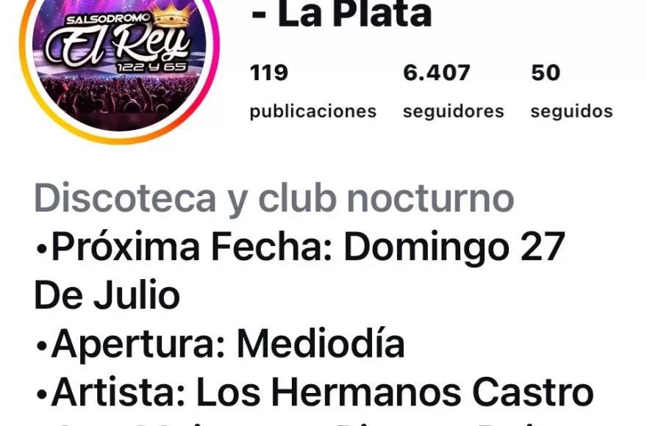This screenshot has height=426, width=647.
Task: View the 6.407 followers number
Action: click(x=437, y=73)
